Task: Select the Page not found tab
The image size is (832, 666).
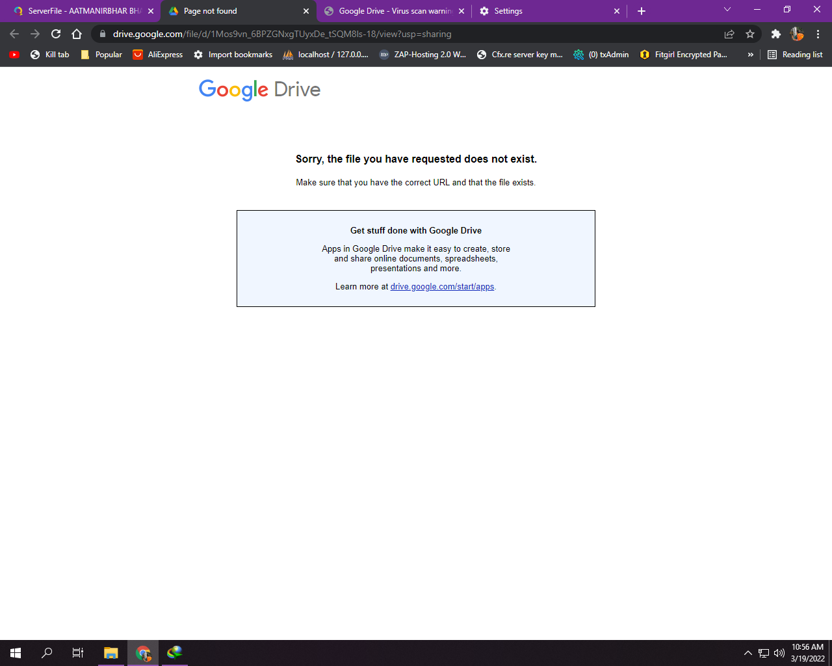Action: point(237,11)
